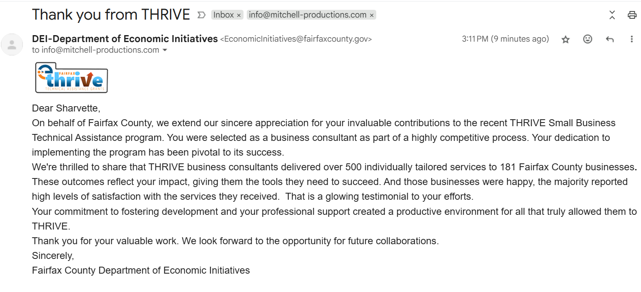Click the EconomicInitiatives@fairfaxcounty.gov sender address
The height and width of the screenshot is (292, 641).
coord(296,39)
